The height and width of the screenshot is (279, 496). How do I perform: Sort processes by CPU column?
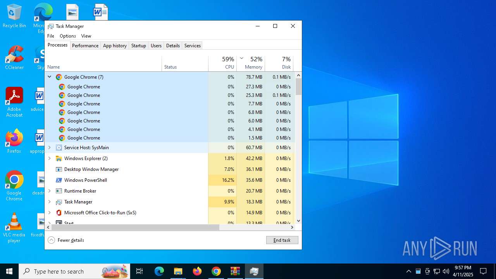click(222, 64)
